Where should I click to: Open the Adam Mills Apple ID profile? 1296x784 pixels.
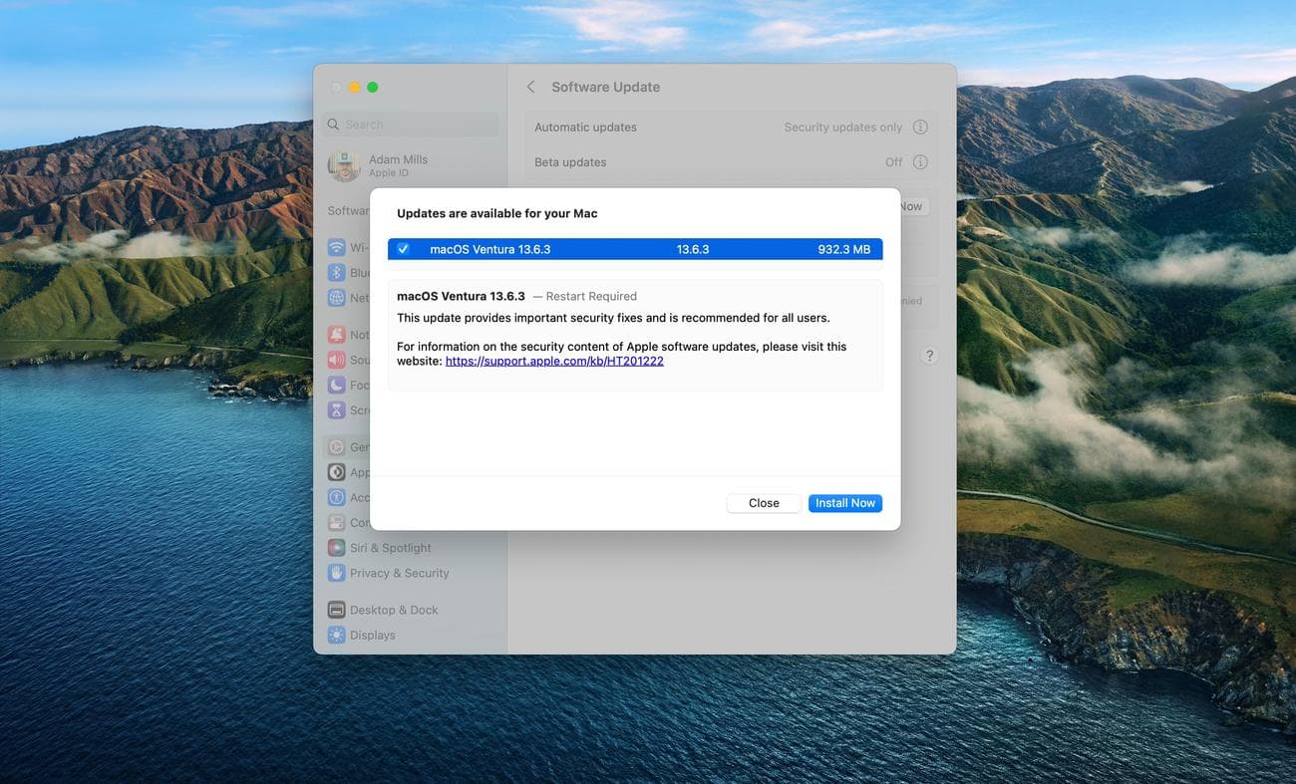(397, 165)
